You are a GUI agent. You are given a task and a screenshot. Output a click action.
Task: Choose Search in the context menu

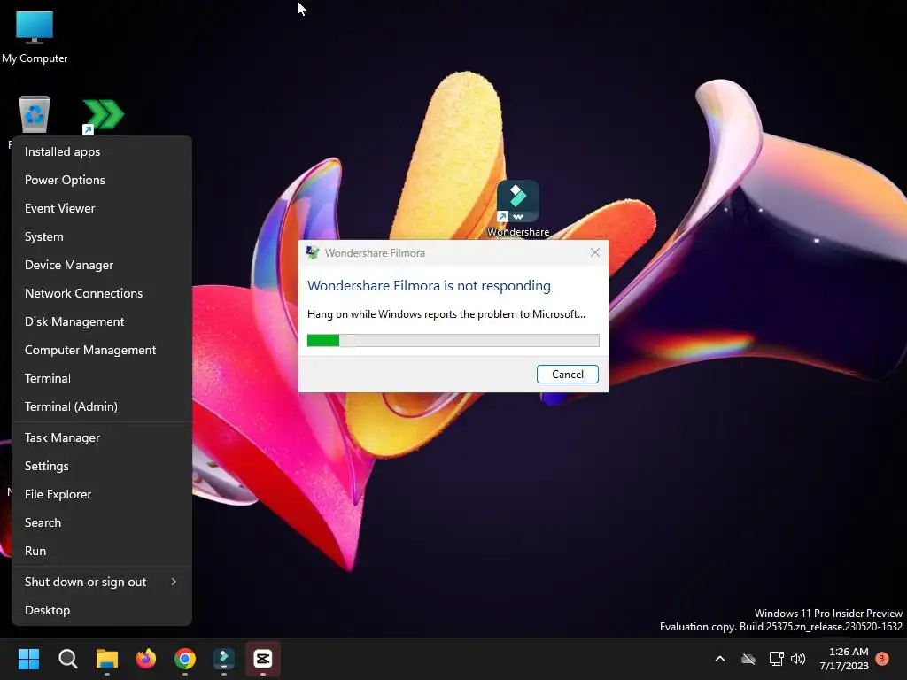pos(102,522)
